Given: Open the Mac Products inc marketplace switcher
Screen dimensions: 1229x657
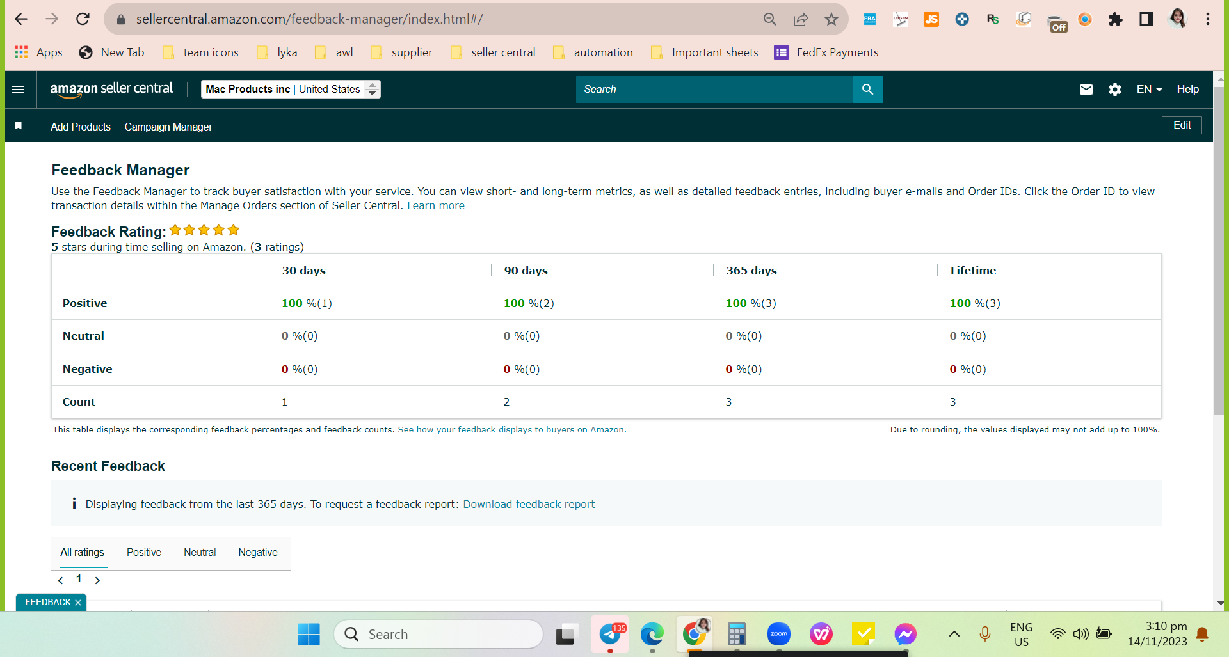Looking at the screenshot, I should tap(291, 90).
